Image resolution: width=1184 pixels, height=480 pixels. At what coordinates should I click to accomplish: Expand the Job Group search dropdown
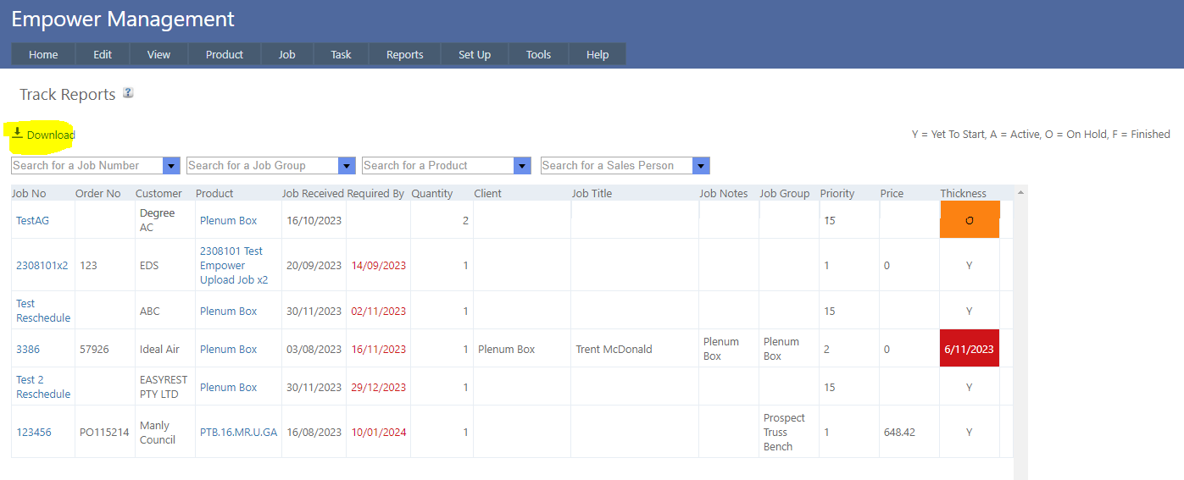346,166
